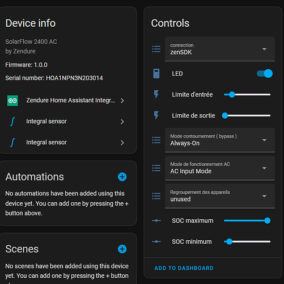
Task: Open the Regroupement des appareils dropdown
Action: (x=220, y=196)
